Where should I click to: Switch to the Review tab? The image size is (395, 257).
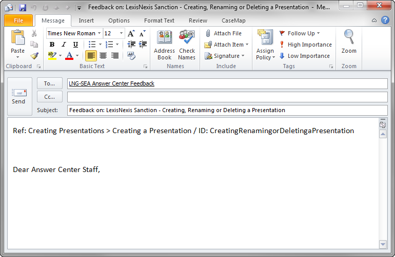(x=198, y=20)
